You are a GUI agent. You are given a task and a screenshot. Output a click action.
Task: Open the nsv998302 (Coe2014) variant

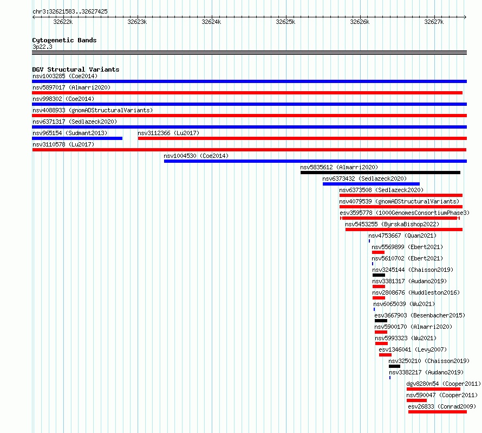63,99
